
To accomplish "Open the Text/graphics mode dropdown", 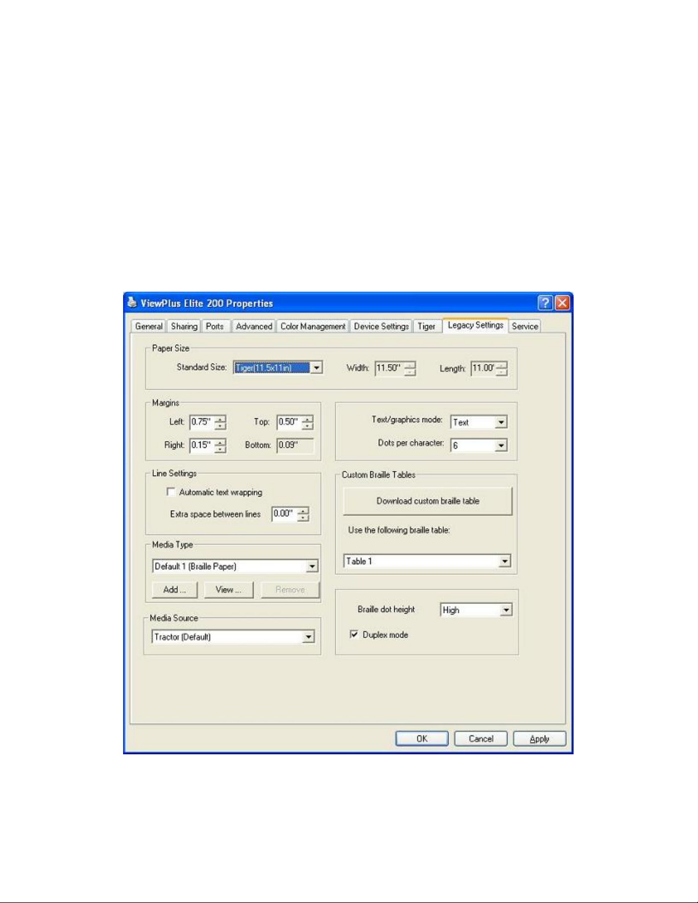I will [x=501, y=422].
